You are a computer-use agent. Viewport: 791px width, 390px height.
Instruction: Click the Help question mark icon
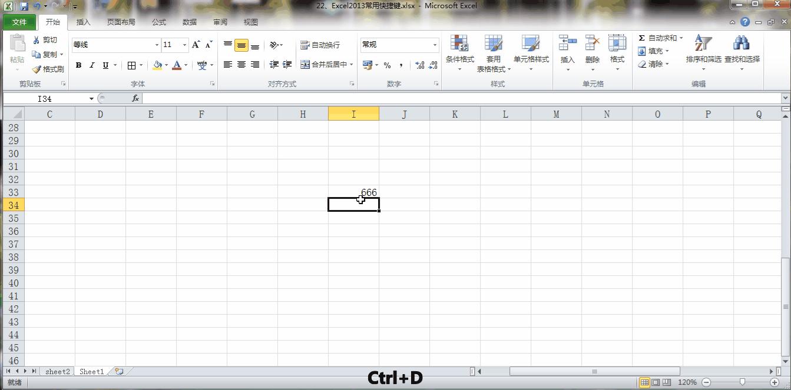pos(745,22)
